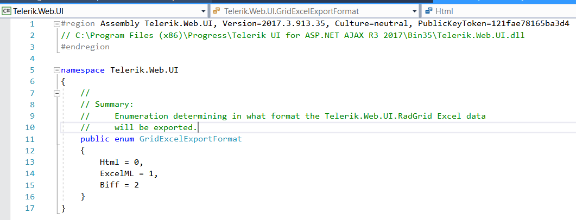Place cursor after 'will be exported.'
Image resolution: width=576 pixels, height=220 pixels.
[199, 128]
